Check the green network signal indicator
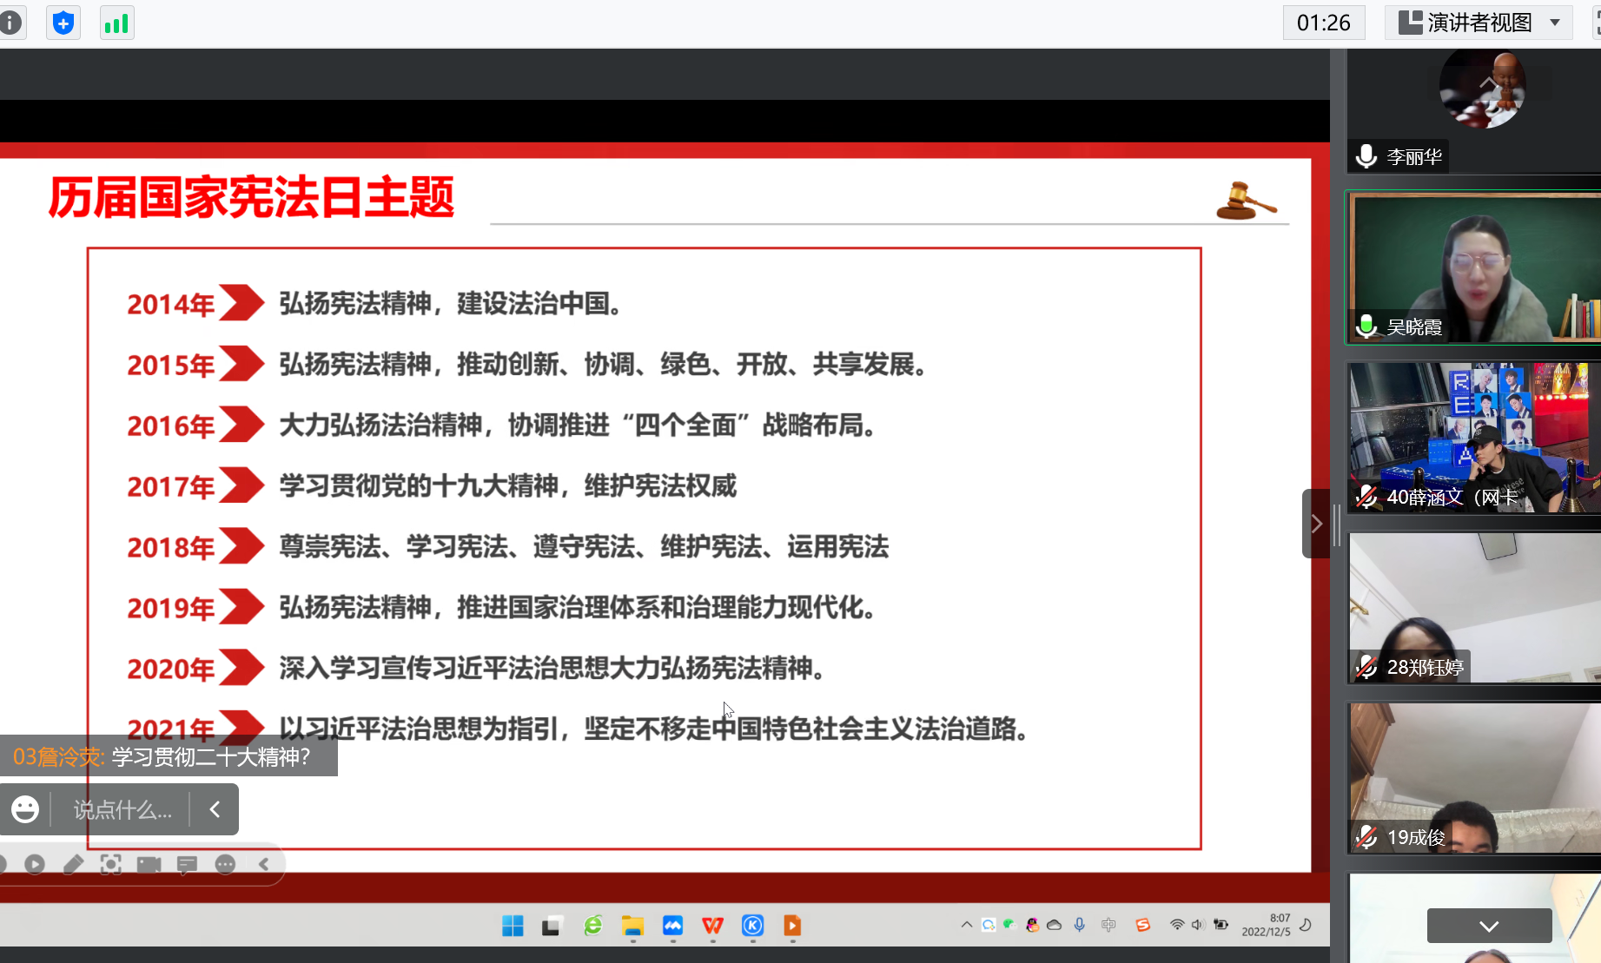Viewport: 1601px width, 963px height. point(116,23)
